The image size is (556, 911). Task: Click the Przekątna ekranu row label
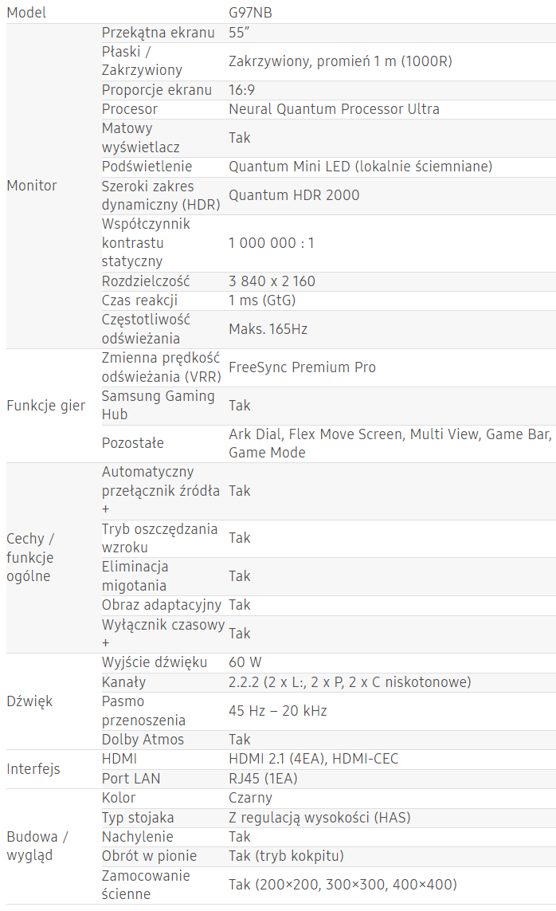pos(158,33)
